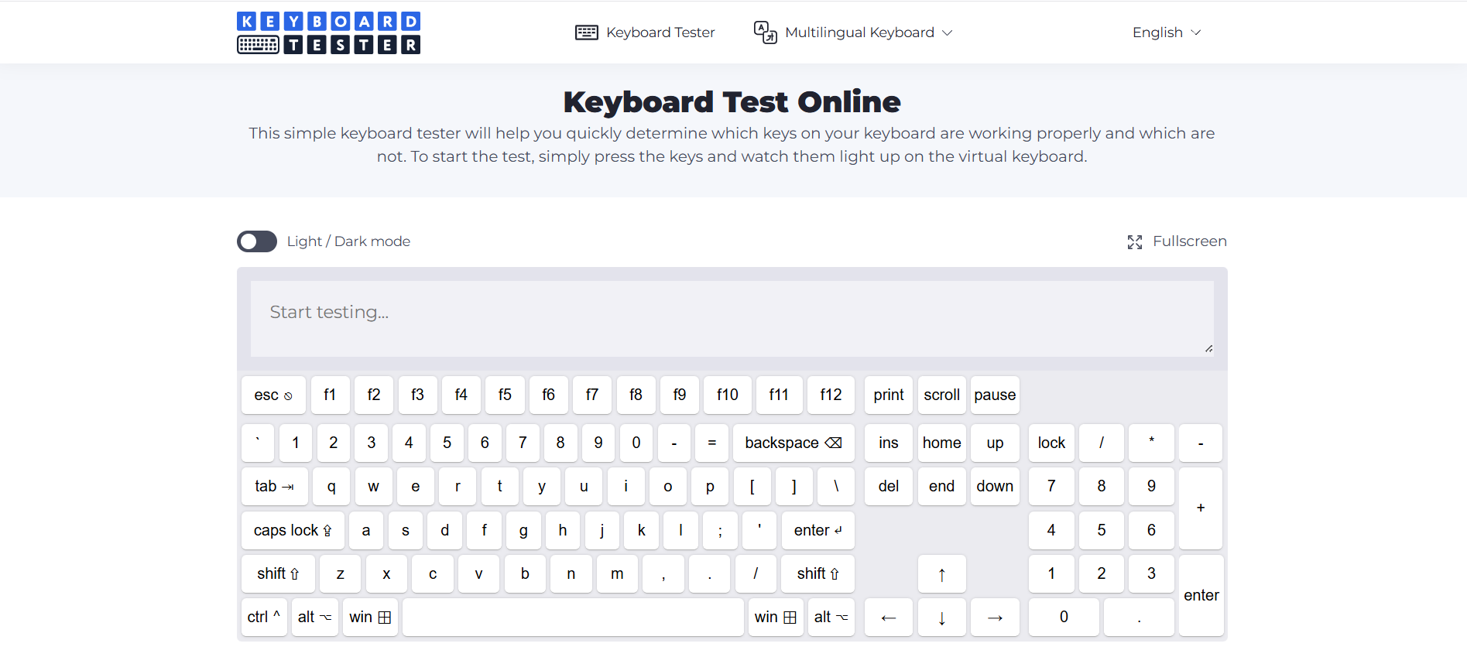Open the Keyboard Tester nav link

click(645, 33)
